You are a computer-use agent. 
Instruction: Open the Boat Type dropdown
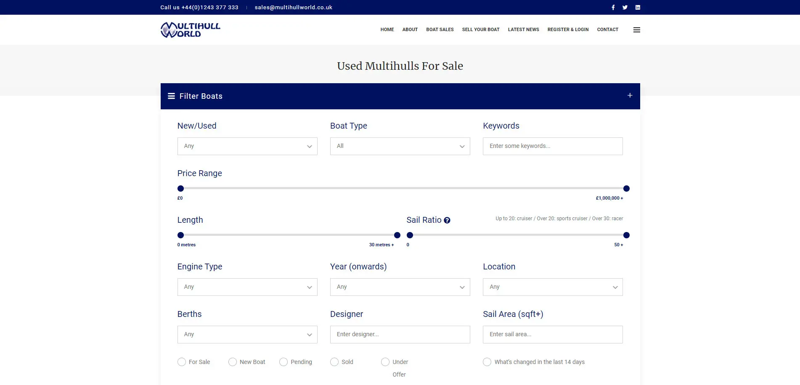tap(400, 146)
